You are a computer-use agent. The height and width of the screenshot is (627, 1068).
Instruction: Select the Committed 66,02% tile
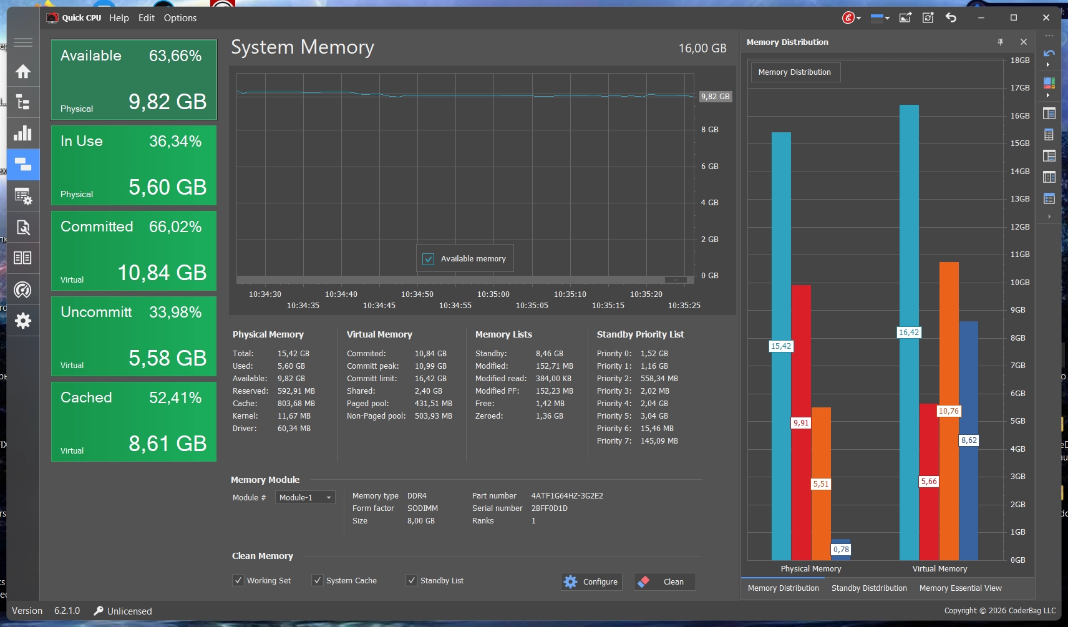(133, 251)
